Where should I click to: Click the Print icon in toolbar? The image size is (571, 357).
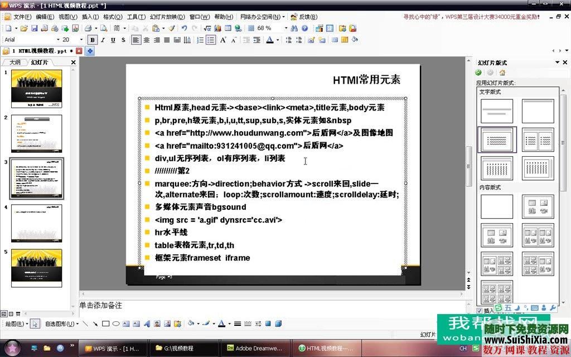(88, 28)
